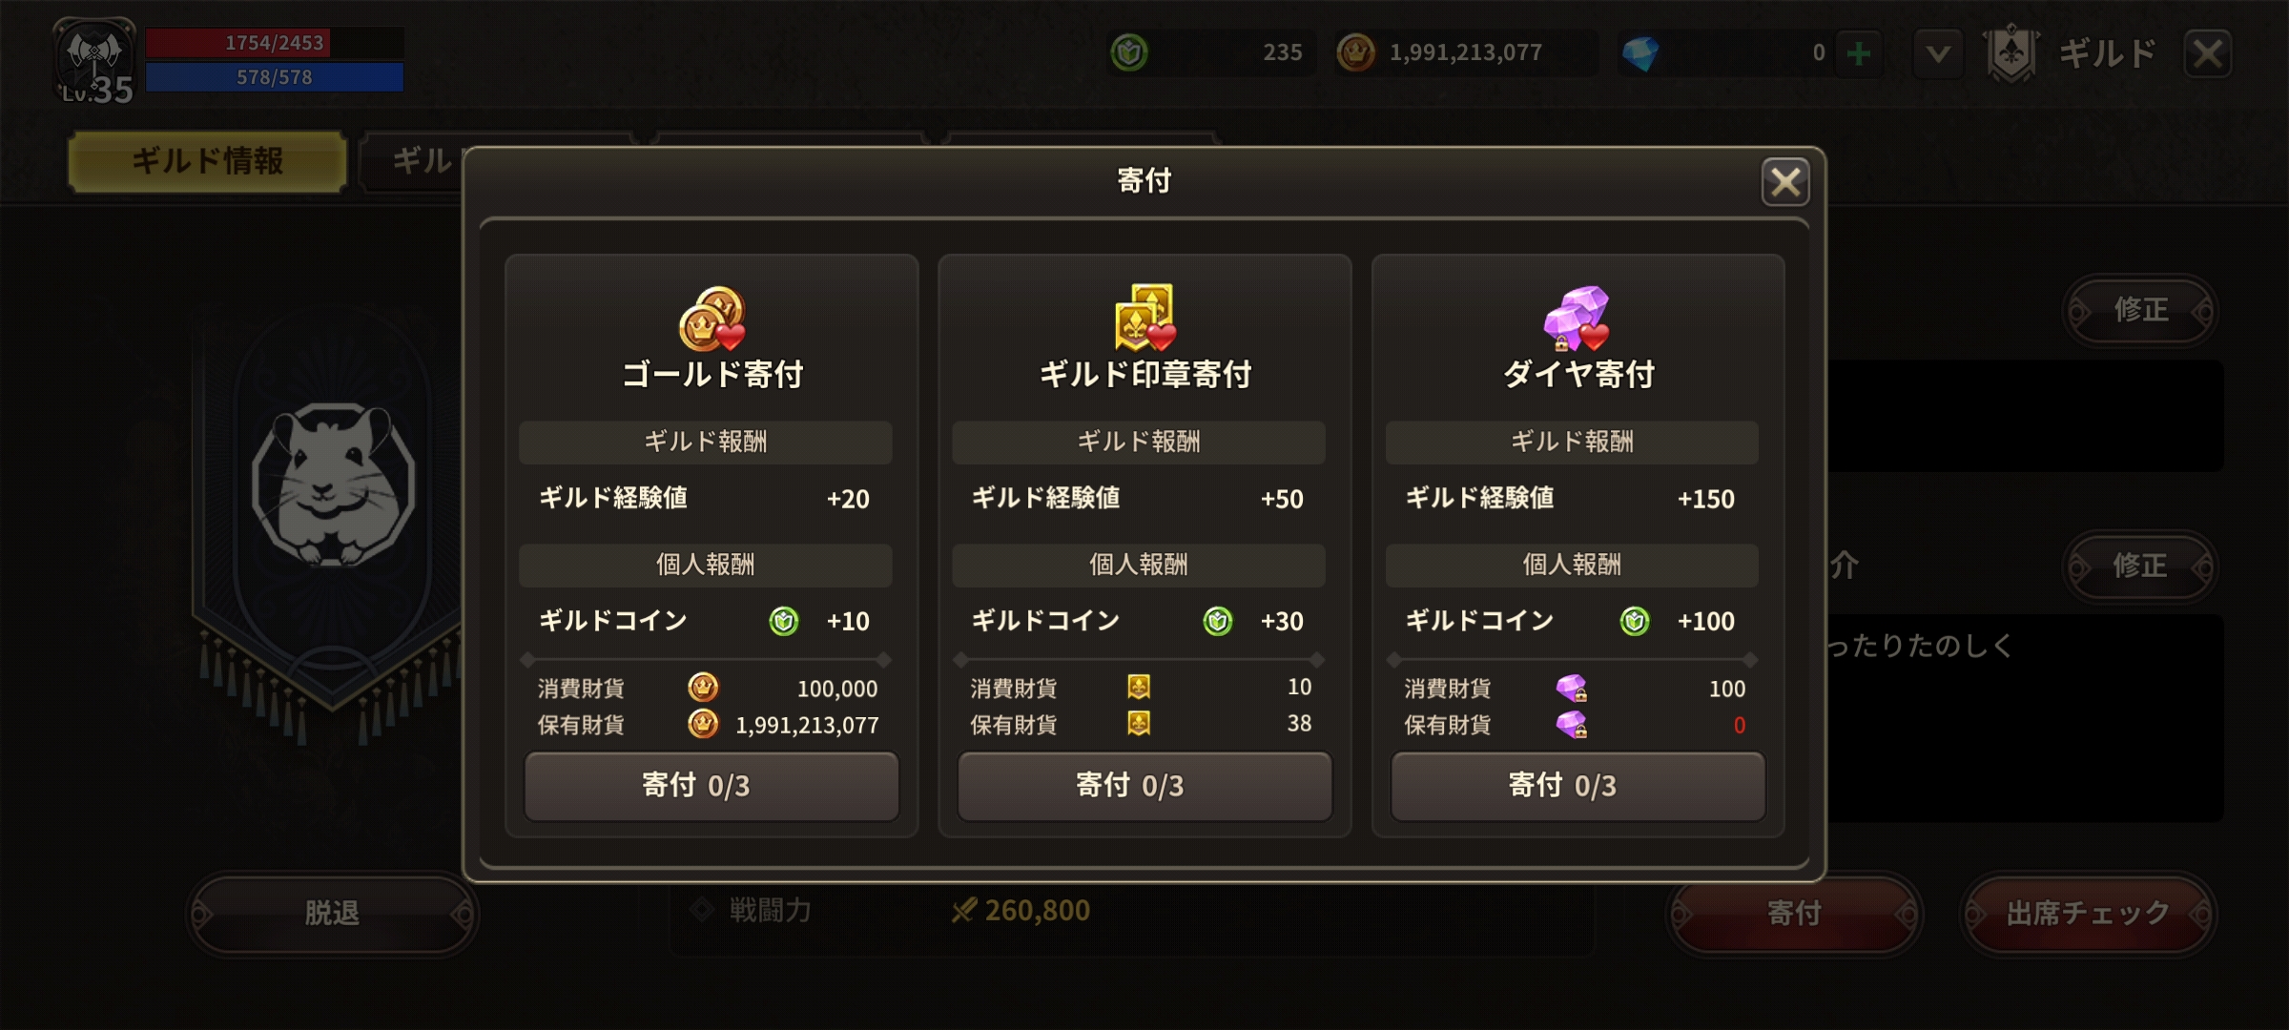2289x1030 pixels.
Task: Click the 出席チェック attendance button
Action: coord(2088,914)
